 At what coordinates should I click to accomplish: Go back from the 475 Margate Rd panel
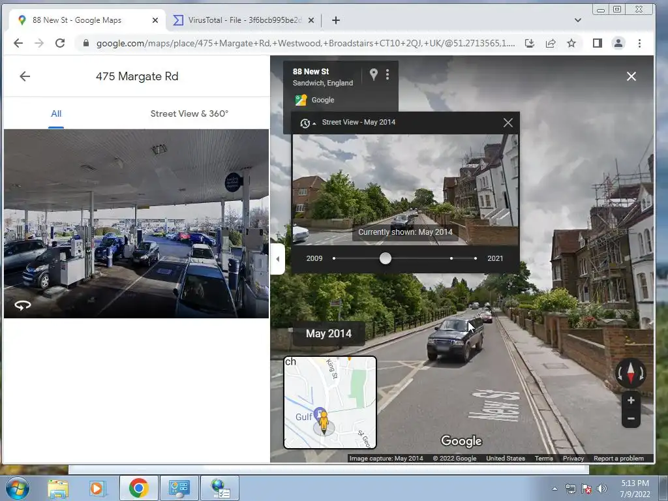[25, 76]
